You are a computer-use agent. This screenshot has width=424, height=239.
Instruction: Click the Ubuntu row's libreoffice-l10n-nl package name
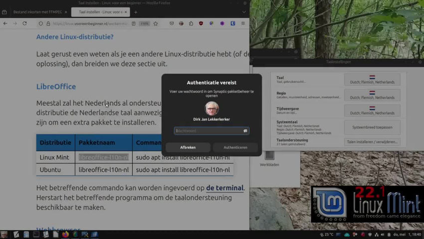click(x=104, y=170)
